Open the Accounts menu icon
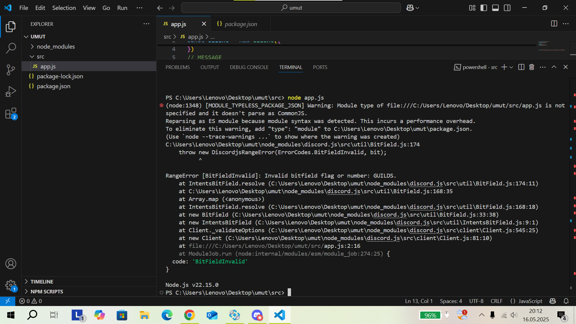 tap(11, 264)
